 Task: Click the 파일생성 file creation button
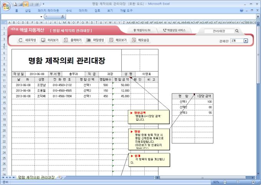pos(95,40)
